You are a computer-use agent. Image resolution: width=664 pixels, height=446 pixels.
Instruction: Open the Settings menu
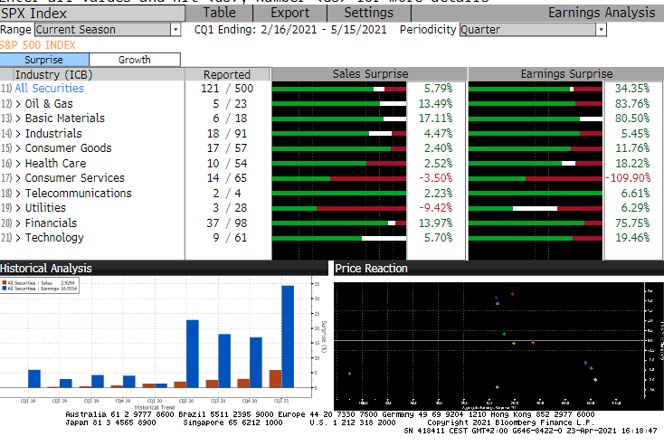click(x=368, y=13)
